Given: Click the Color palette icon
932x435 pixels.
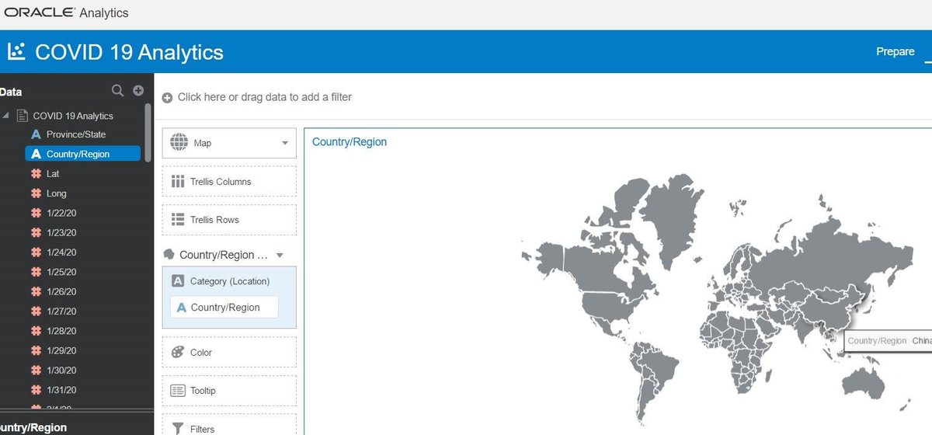Looking at the screenshot, I should pos(178,352).
